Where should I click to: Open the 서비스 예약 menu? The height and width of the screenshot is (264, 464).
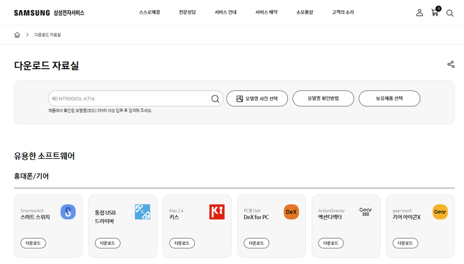[266, 12]
